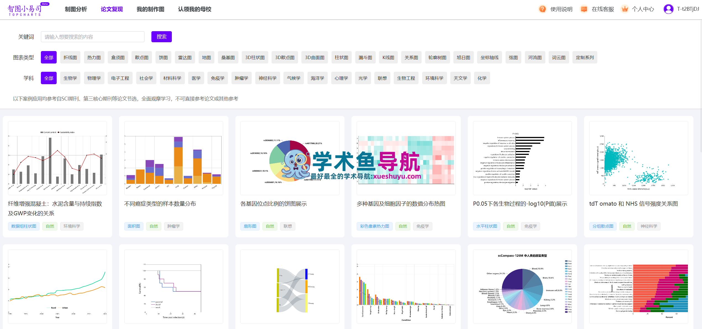Filter chart type by 漏斗图
The height and width of the screenshot is (329, 702).
coord(365,57)
